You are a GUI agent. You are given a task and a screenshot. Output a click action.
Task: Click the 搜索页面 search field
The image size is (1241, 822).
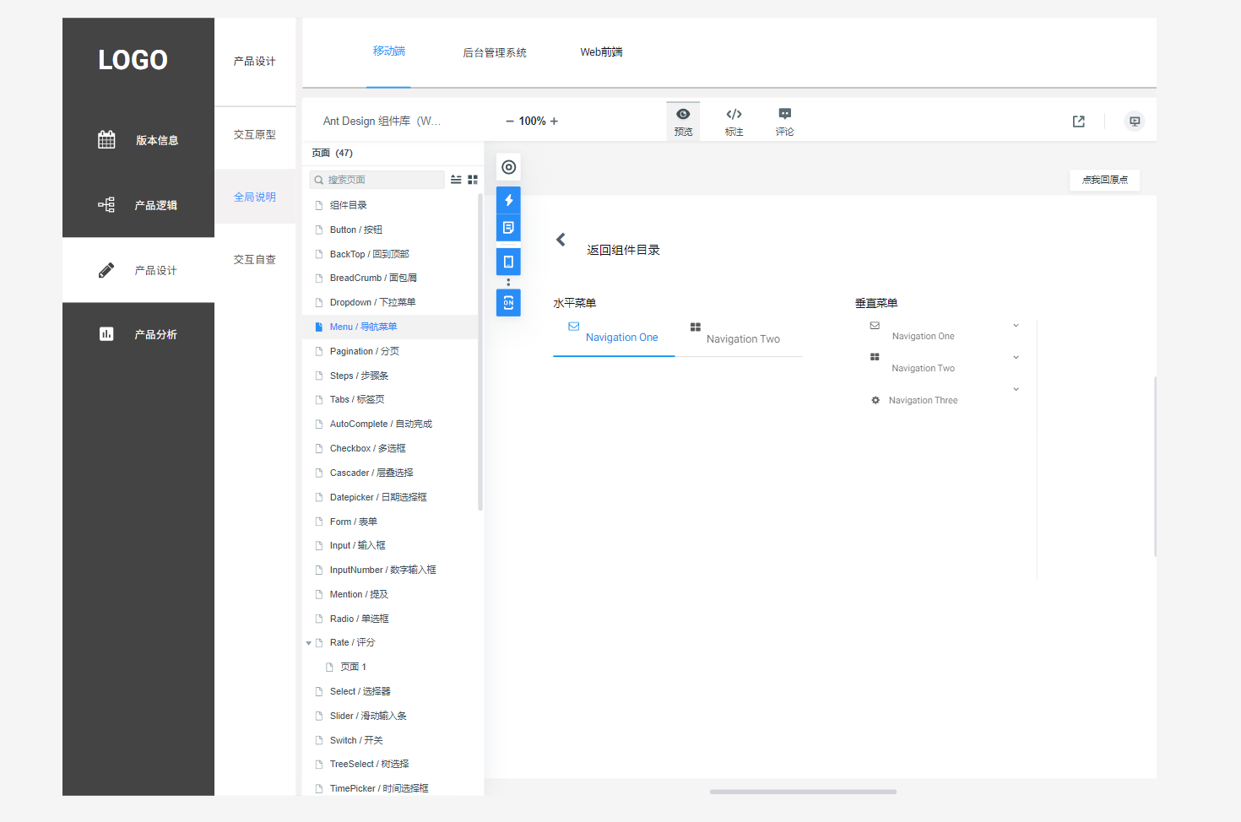tap(377, 180)
